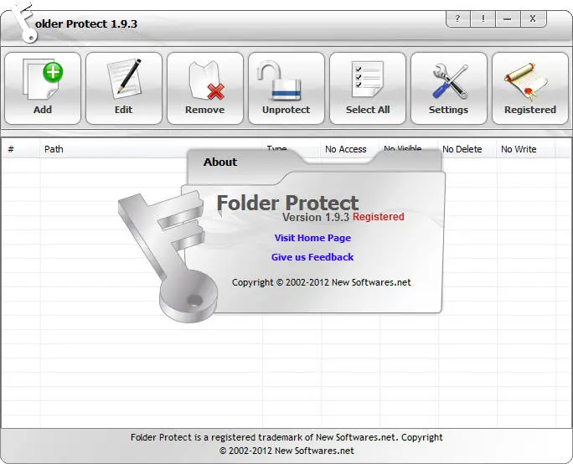Click the Version 1.9.3 text
The height and width of the screenshot is (464, 573).
pyautogui.click(x=316, y=218)
